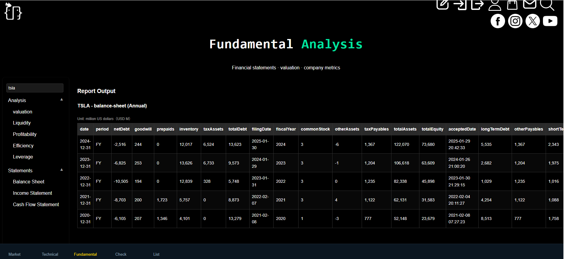Image resolution: width=564 pixels, height=259 pixels.
Task: Click the totalDebt column header
Action: tap(238, 129)
